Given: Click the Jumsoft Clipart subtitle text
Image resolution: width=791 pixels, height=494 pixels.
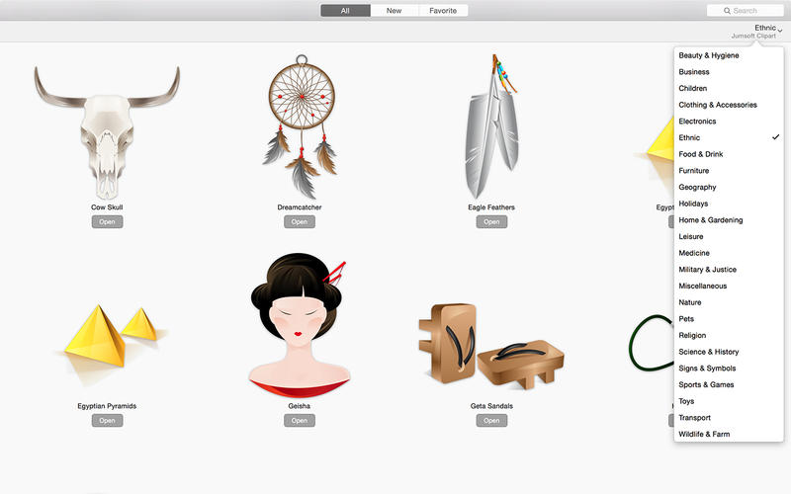Looking at the screenshot, I should point(753,37).
